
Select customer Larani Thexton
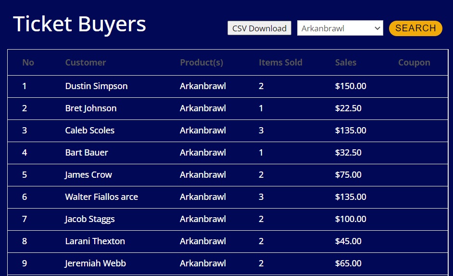(x=95, y=241)
